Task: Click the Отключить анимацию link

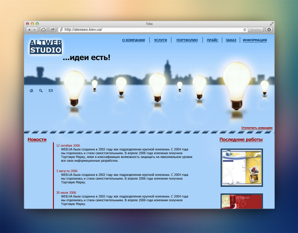Action: 257,128
